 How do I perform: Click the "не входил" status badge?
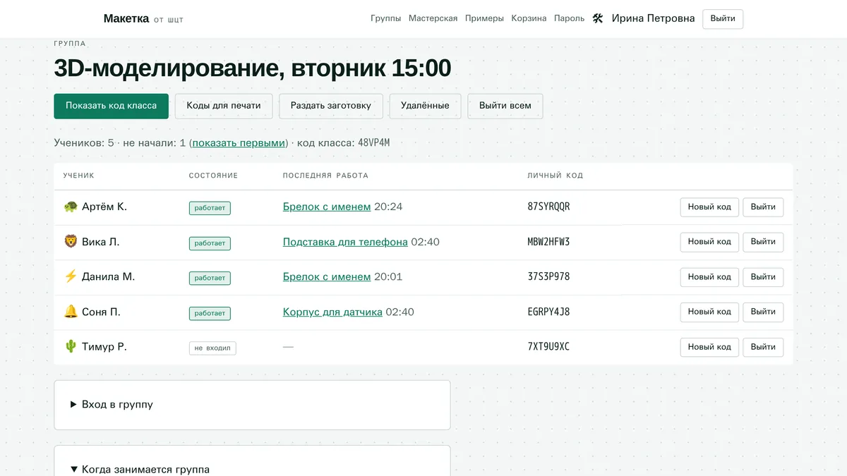click(x=212, y=348)
